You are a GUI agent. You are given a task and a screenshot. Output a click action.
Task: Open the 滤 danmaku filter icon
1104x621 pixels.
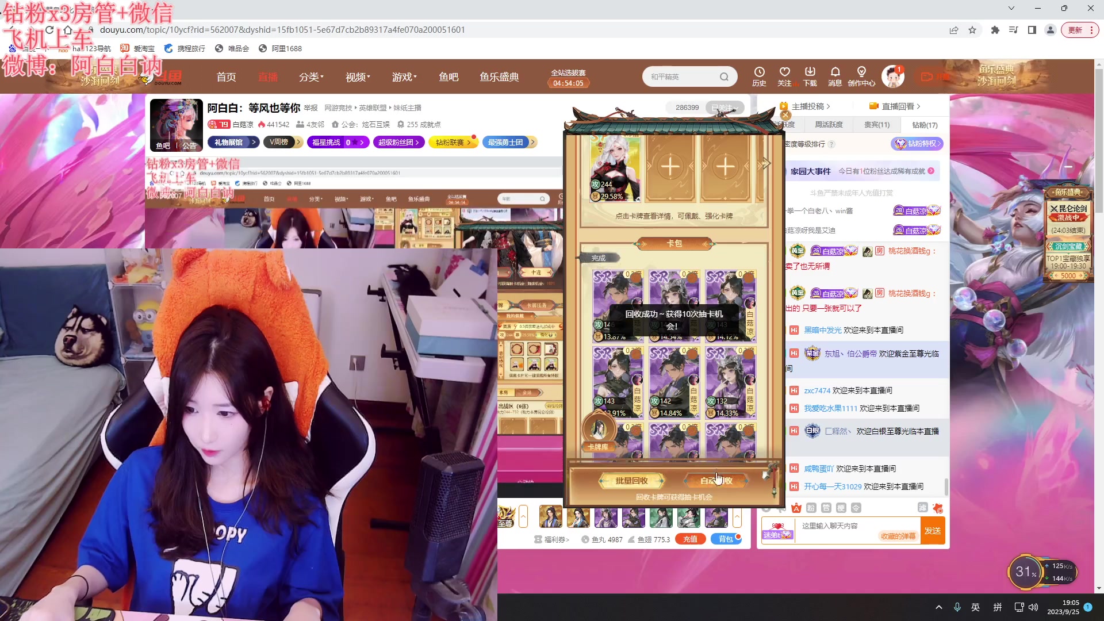(x=923, y=508)
